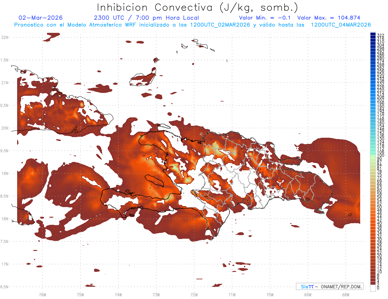Click the '6.5N' latitude label
Screen dimensions: 388x299
pos(5,287)
